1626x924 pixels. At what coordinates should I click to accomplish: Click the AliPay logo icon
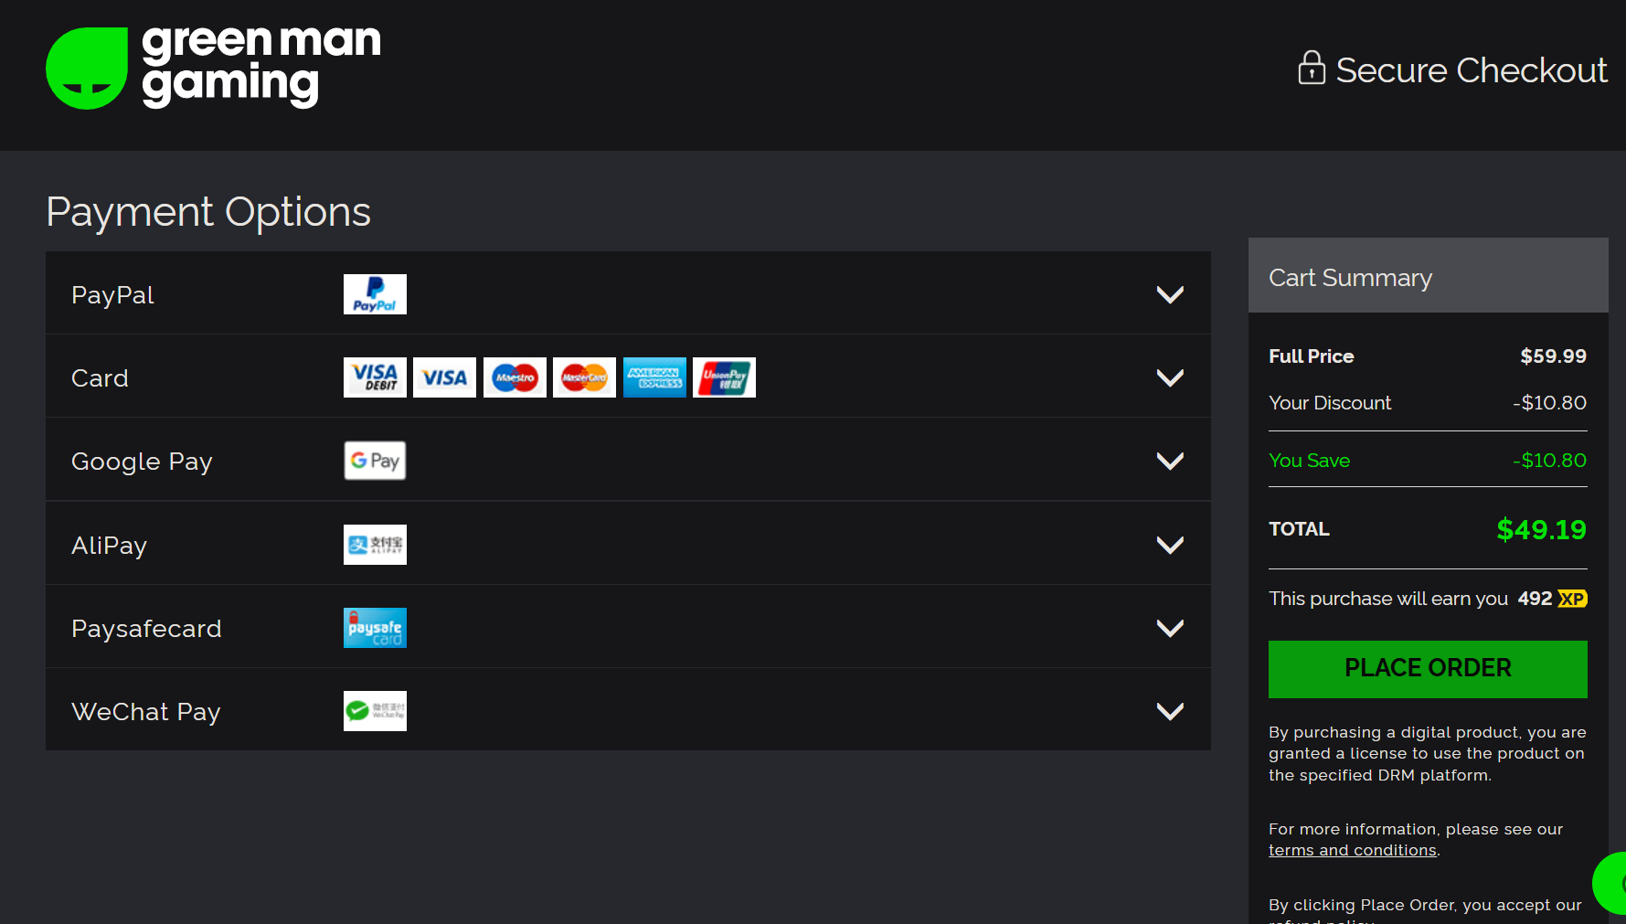(375, 545)
